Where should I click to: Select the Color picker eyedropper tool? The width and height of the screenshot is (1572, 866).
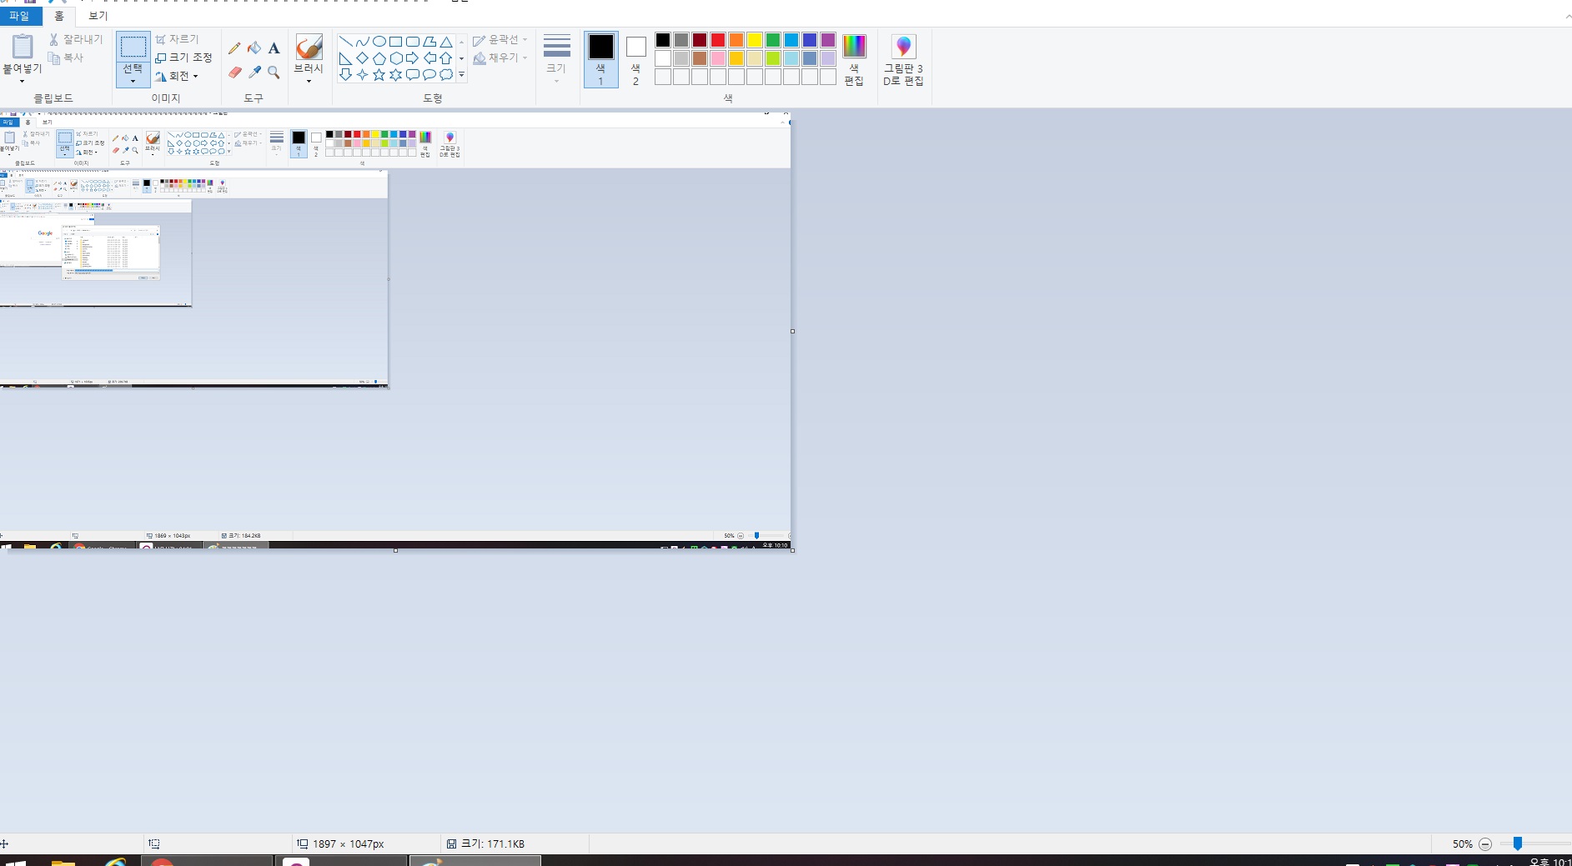point(254,73)
